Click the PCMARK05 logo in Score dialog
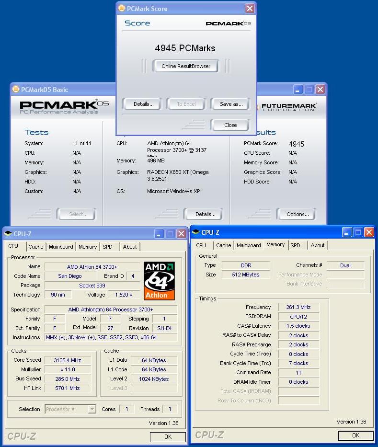Screen dimensions: 378x447 pyautogui.click(x=229, y=23)
